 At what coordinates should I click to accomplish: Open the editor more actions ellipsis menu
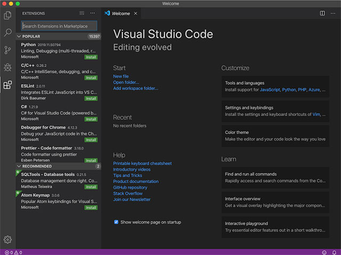point(334,13)
